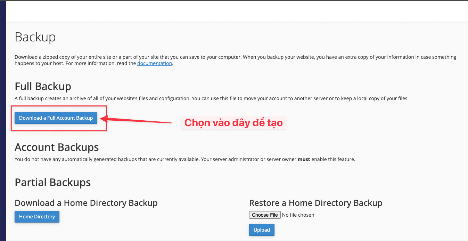Click the Restore a Home Directory Backup heading
468x241 pixels.
click(315, 203)
